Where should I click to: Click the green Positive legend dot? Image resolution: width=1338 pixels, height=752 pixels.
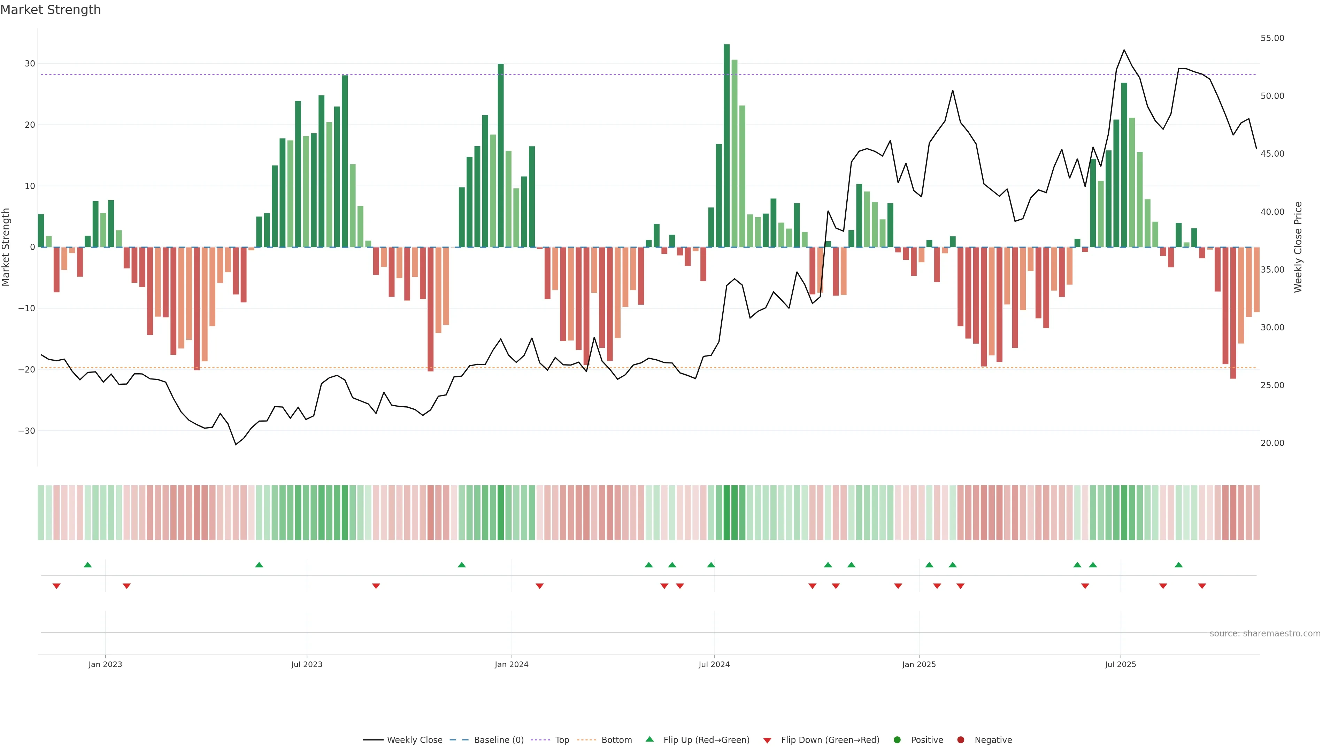(x=897, y=739)
